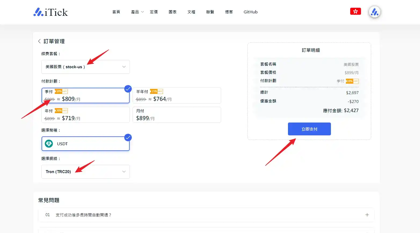Open the user avatar menu
Screen dimensions: 420x233
pos(374,12)
